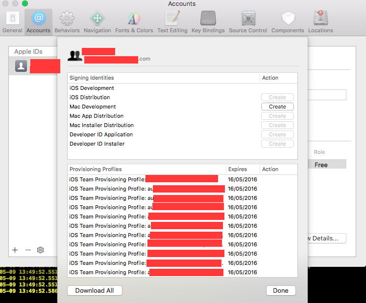This screenshot has height=303, width=366.
Task: Select the iOS Development signing identity row
Action: click(x=182, y=88)
